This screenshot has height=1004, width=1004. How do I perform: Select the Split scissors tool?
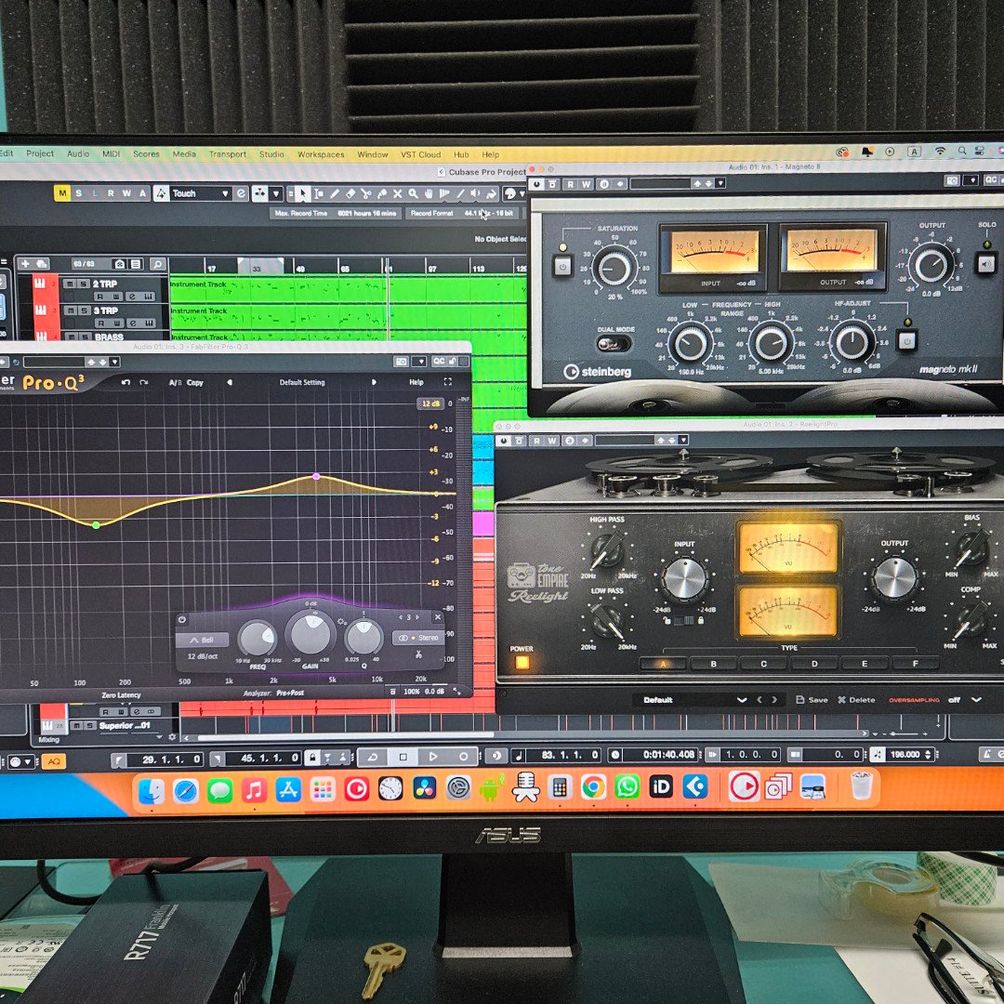coord(365,193)
